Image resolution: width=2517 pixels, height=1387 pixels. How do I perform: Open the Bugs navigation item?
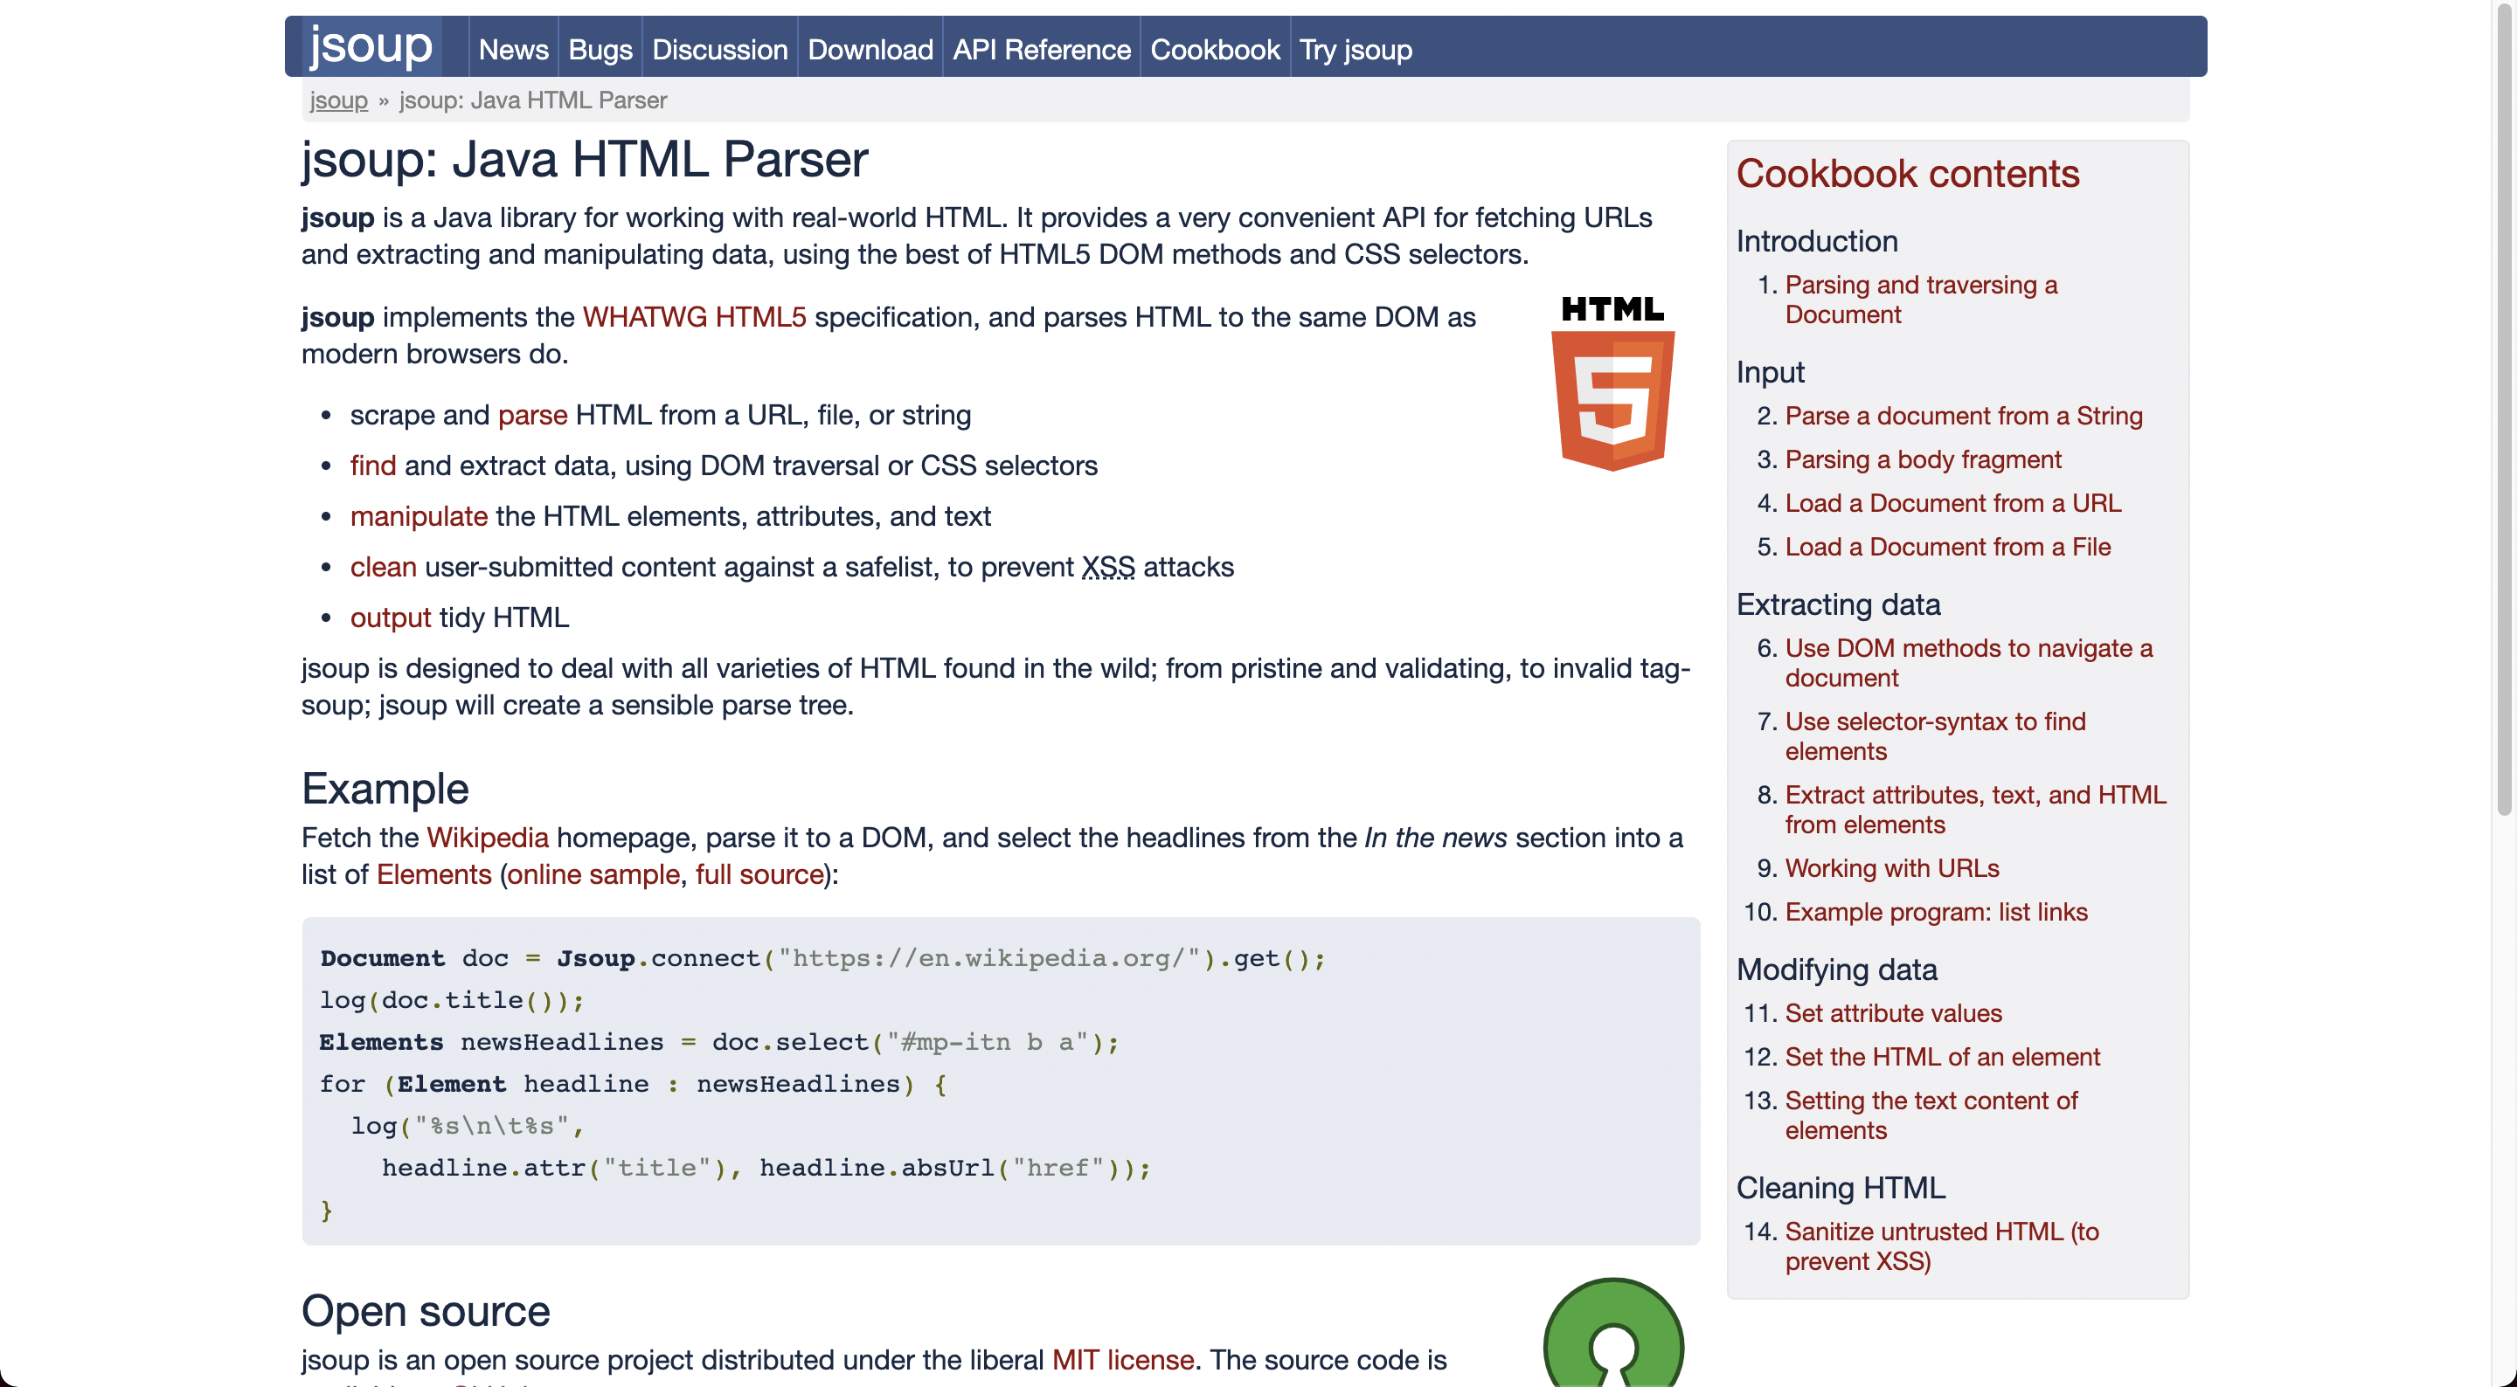(x=600, y=49)
